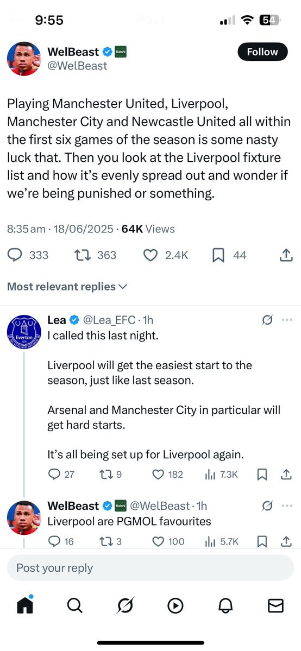The width and height of the screenshot is (301, 651).
Task: Open the Search tab in bottom navigation
Action: point(74,606)
